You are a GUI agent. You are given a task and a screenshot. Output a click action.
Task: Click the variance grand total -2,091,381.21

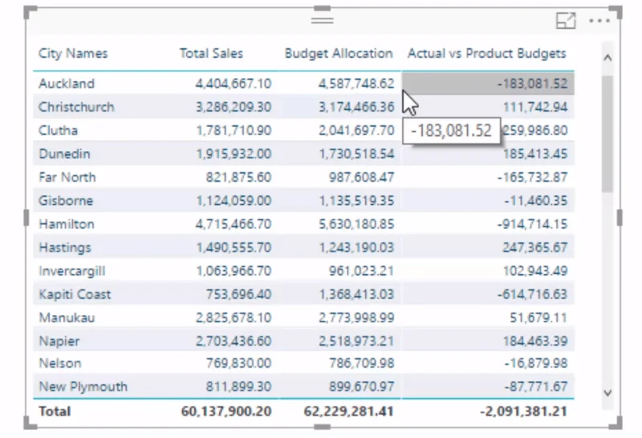(x=524, y=411)
